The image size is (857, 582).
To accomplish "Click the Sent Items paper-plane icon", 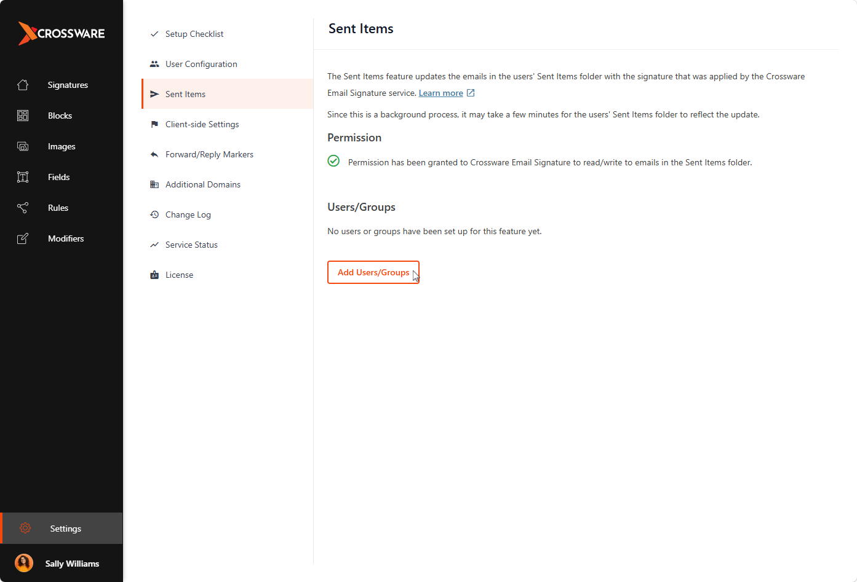I will (154, 94).
